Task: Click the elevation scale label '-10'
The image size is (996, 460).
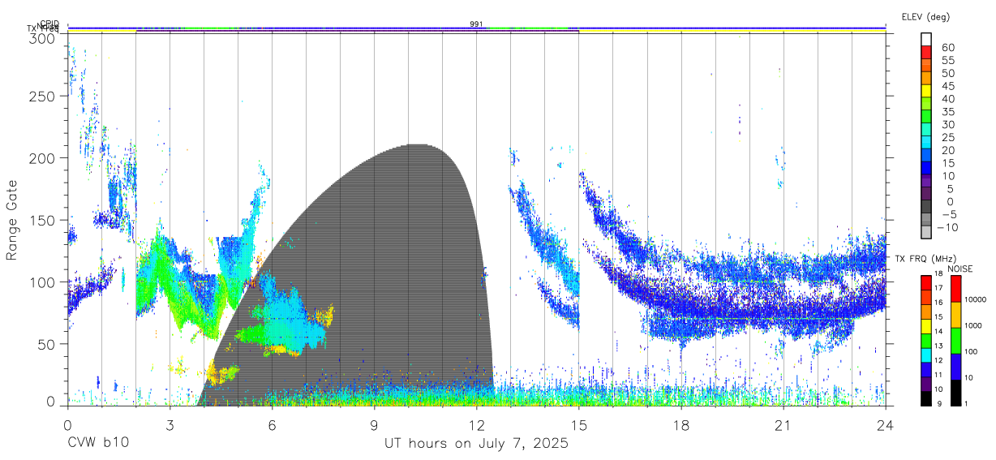Action: 947,227
